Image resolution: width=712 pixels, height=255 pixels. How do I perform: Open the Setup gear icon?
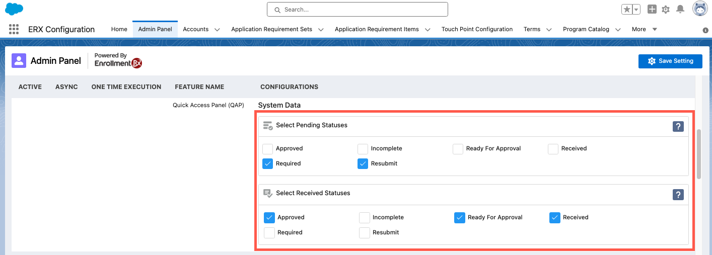click(x=666, y=10)
